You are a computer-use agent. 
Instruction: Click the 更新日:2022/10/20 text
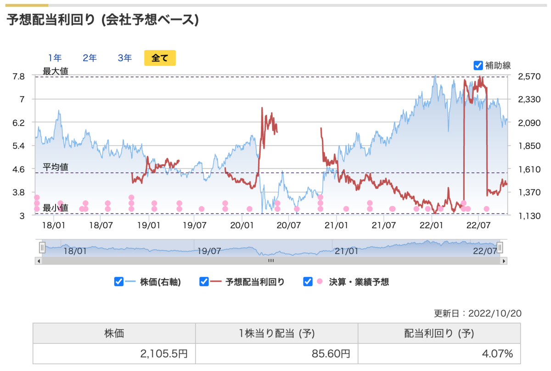(x=478, y=314)
